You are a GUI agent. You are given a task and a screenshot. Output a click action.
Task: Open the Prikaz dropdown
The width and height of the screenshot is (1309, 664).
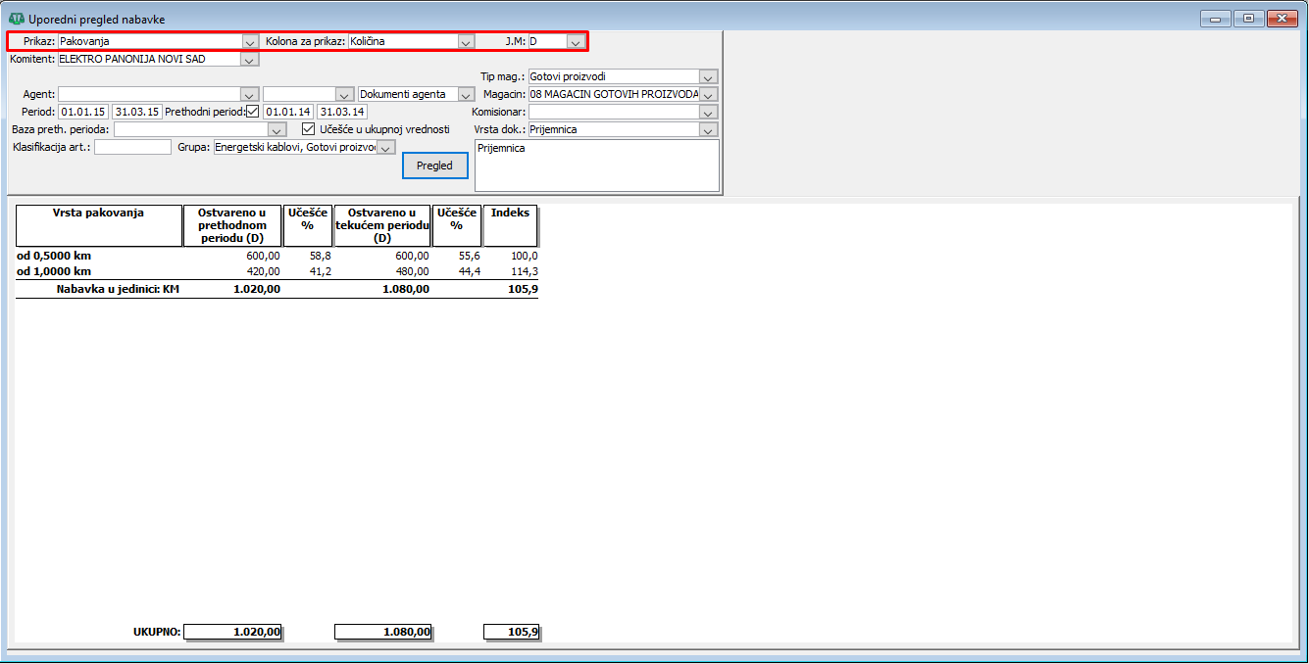click(x=249, y=42)
